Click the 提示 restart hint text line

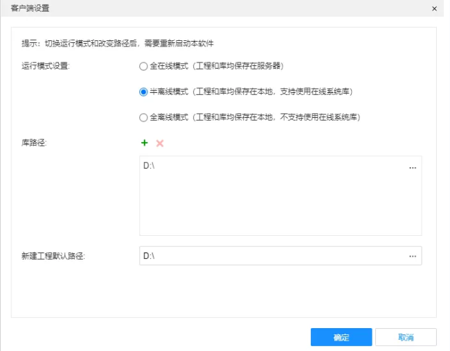point(118,43)
